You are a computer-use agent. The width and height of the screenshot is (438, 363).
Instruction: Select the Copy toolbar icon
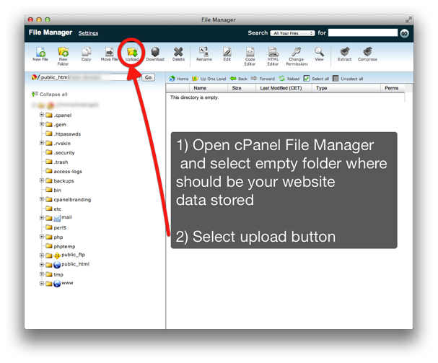87,52
